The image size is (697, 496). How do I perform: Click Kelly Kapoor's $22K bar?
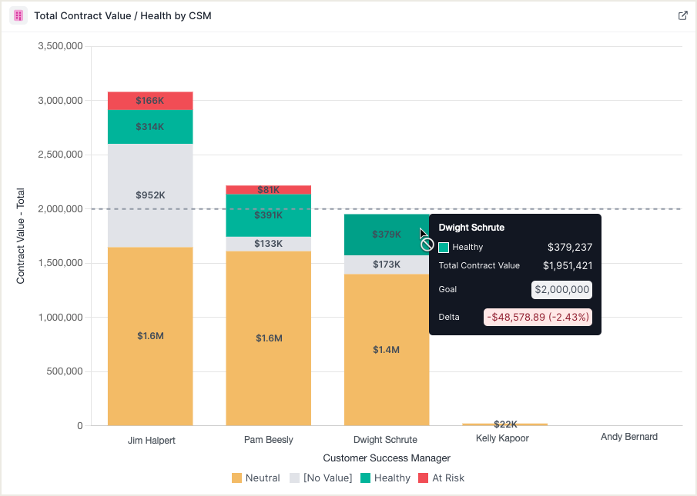tap(505, 424)
